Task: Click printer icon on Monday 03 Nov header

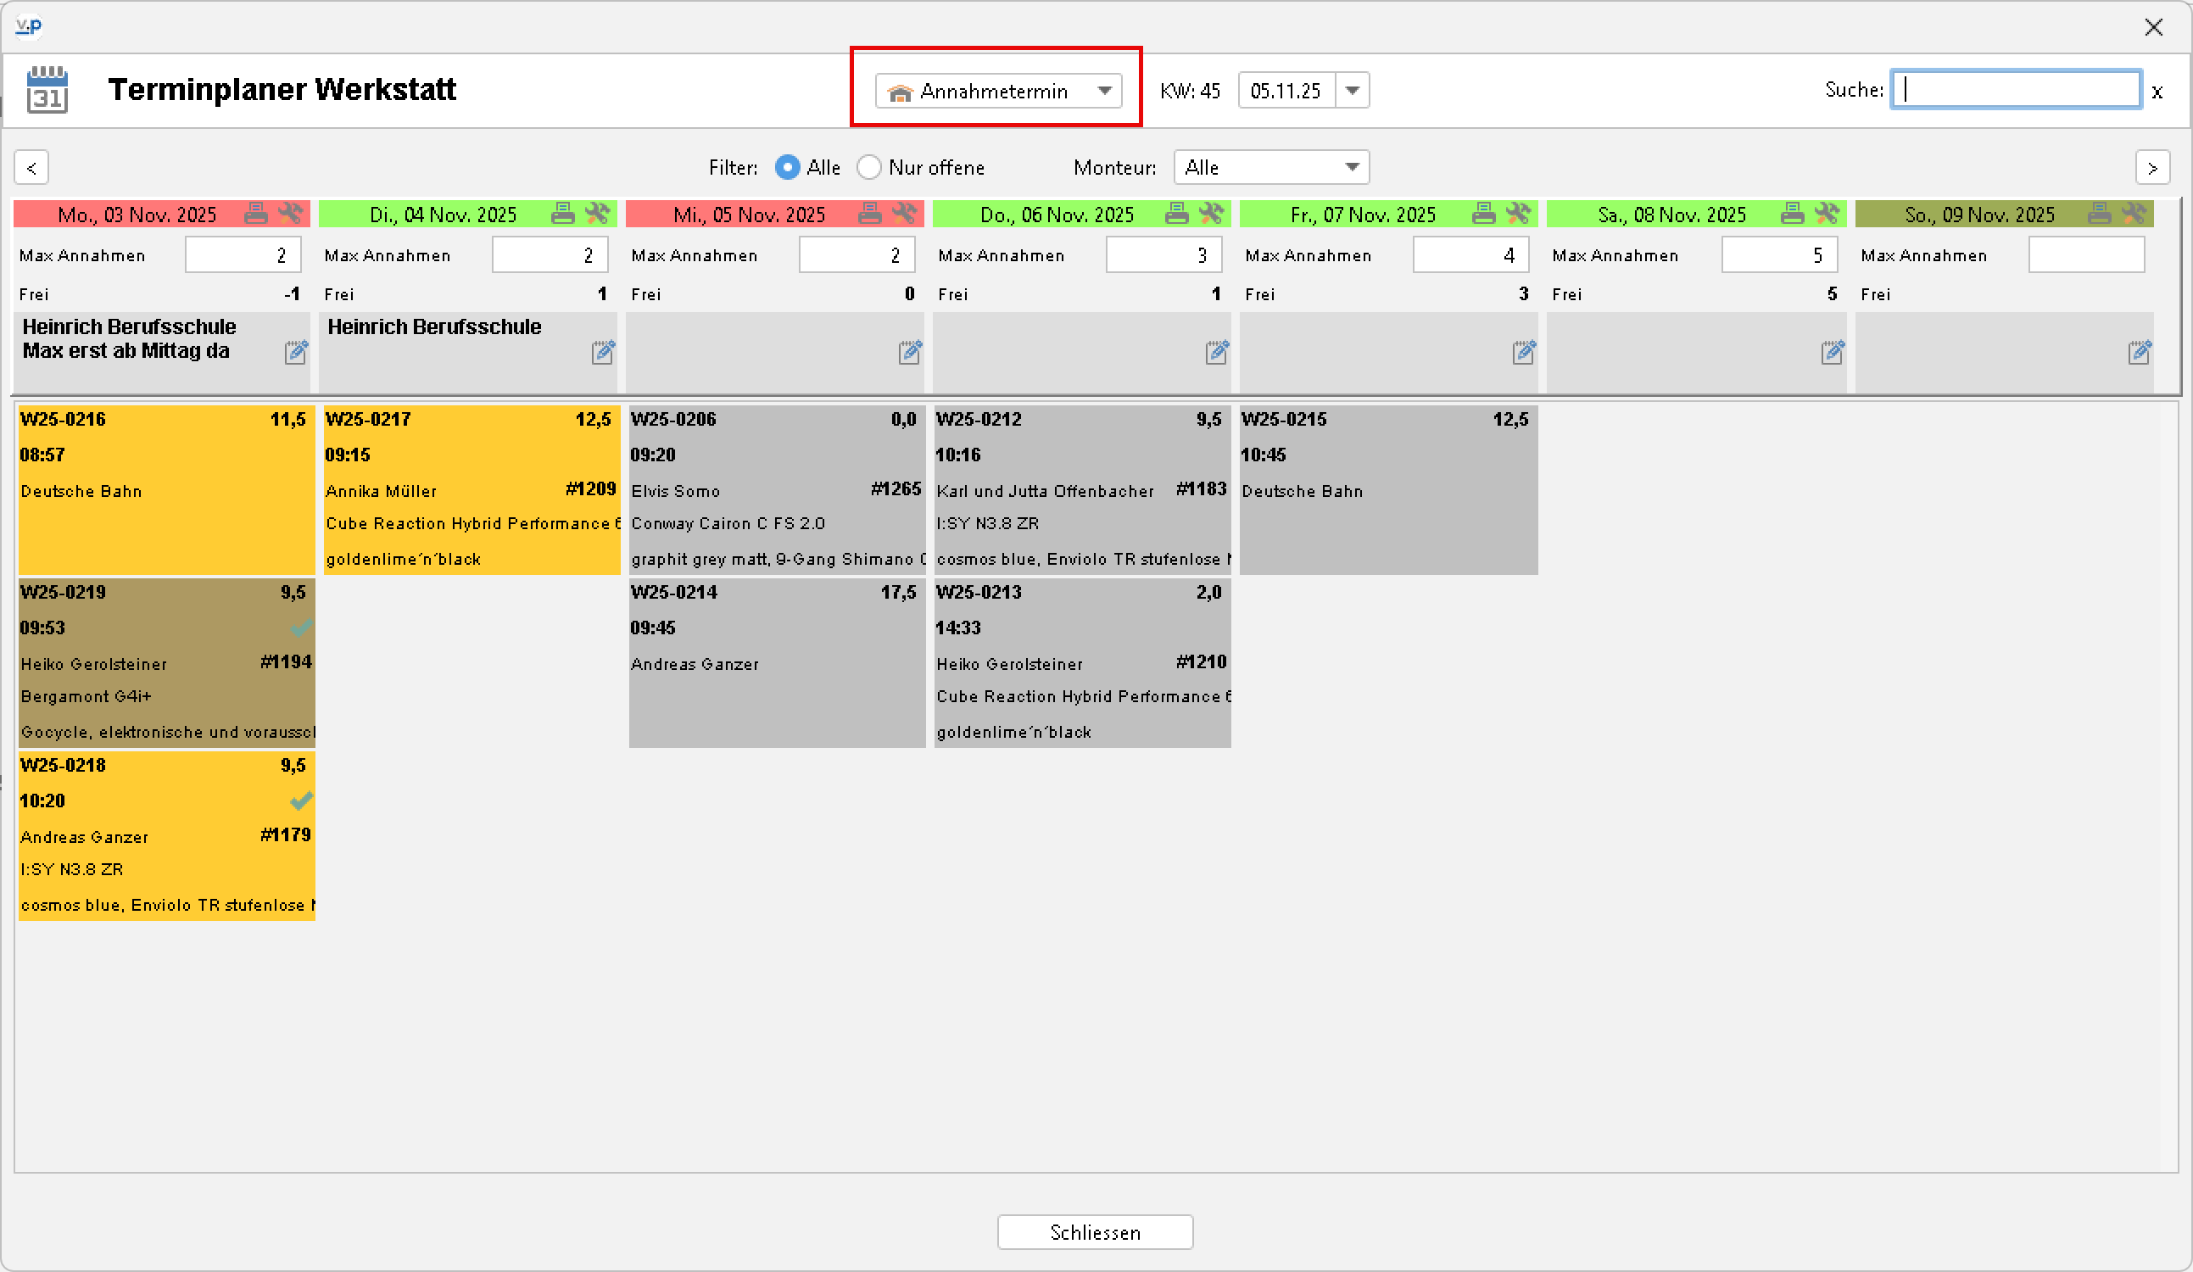Action: coord(256,214)
